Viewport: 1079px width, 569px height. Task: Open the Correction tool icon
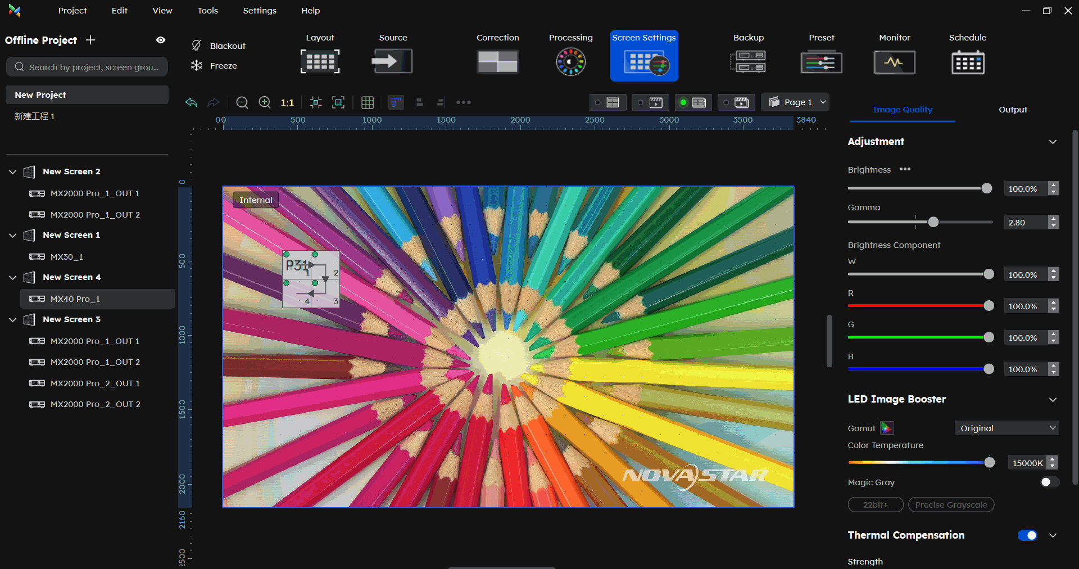coord(497,61)
